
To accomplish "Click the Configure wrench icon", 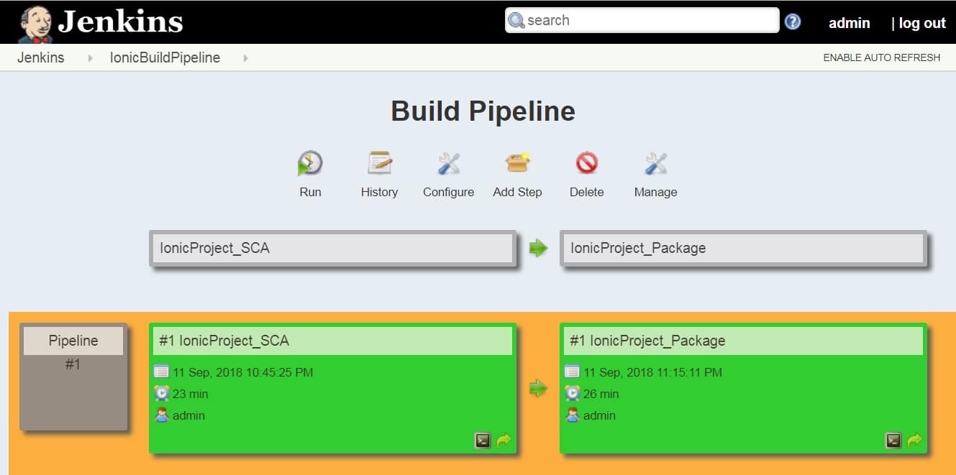I will tap(448, 164).
